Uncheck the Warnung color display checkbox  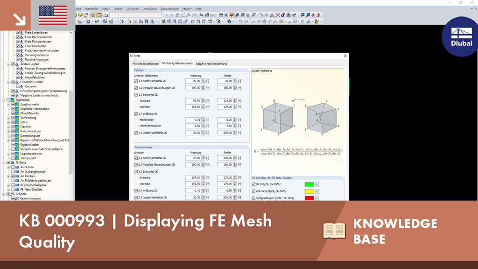click(253, 191)
